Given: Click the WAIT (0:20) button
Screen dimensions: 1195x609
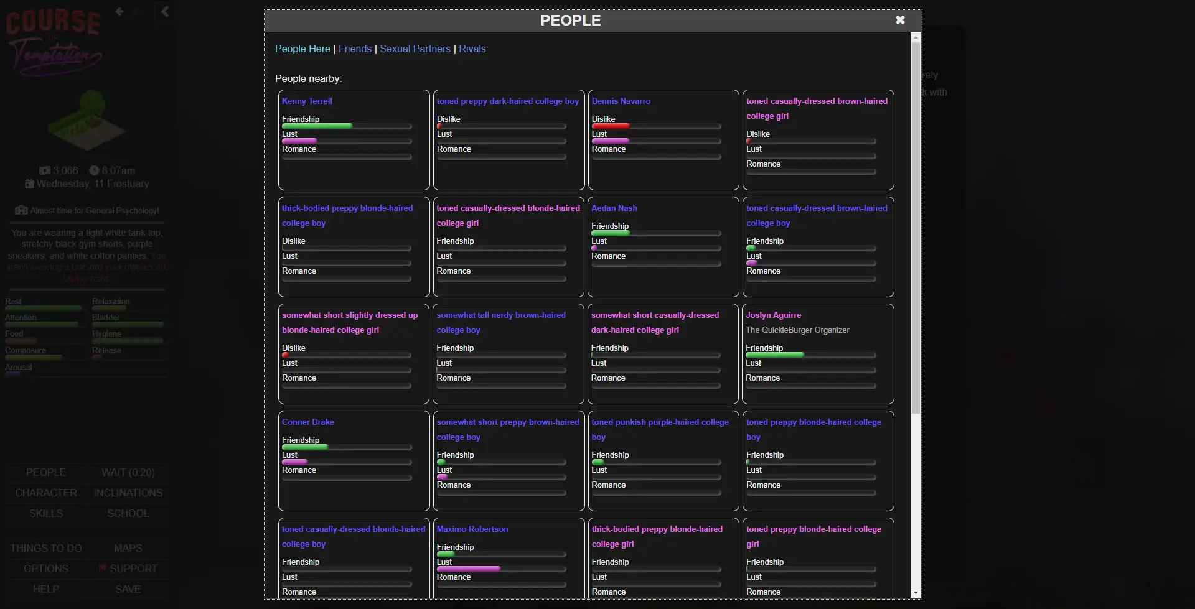Looking at the screenshot, I should 128,472.
